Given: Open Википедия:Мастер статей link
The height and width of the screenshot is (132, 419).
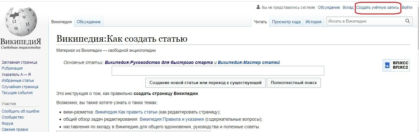Looking at the screenshot, I should coord(249,62).
